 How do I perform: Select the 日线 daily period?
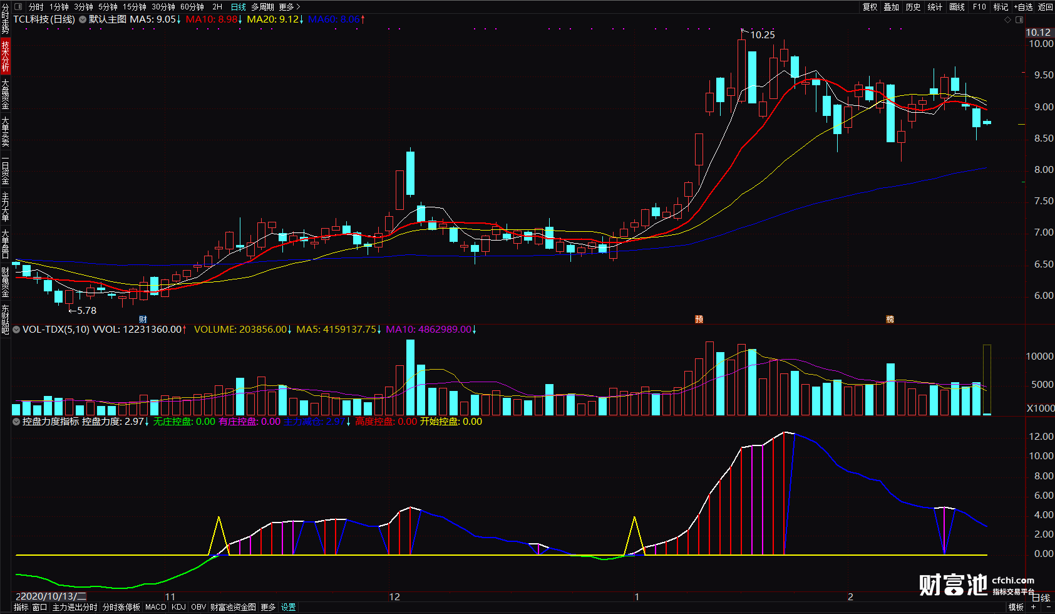239,7
